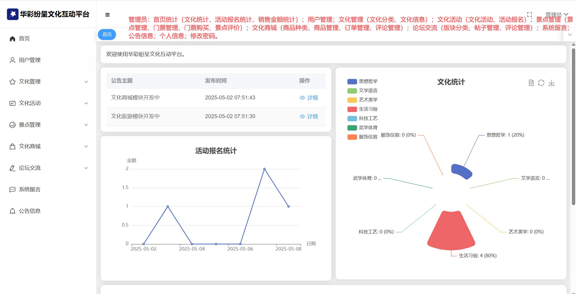Click the 科技工艺 legend color swatch
This screenshot has height=294, width=576.
(352, 118)
